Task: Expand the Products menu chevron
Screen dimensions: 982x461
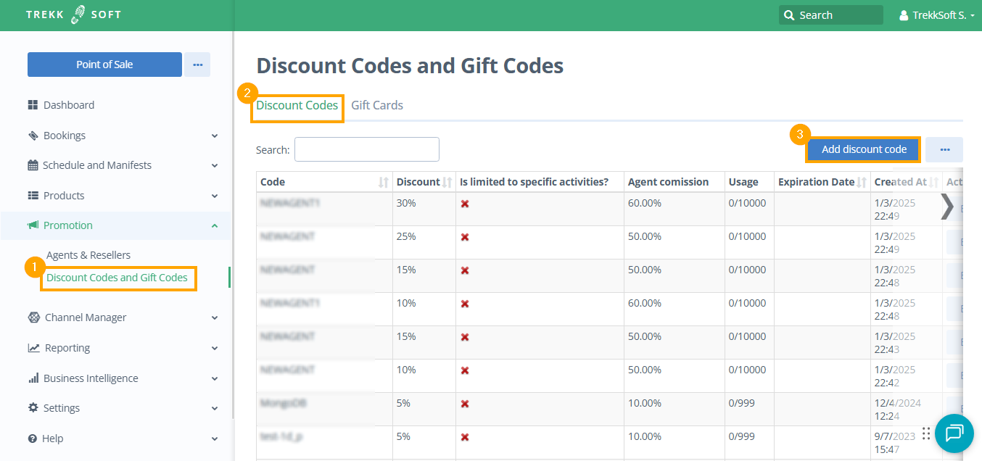Action: click(215, 196)
